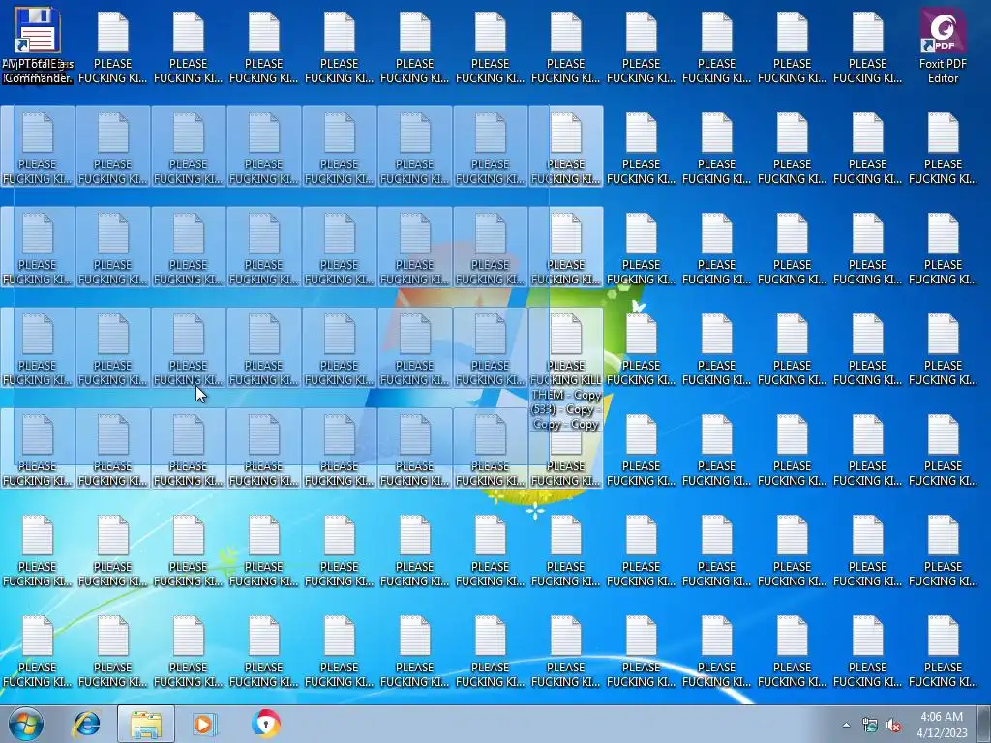Click the Show desktop strip beside the clock
The image size is (991, 743).
click(x=984, y=724)
